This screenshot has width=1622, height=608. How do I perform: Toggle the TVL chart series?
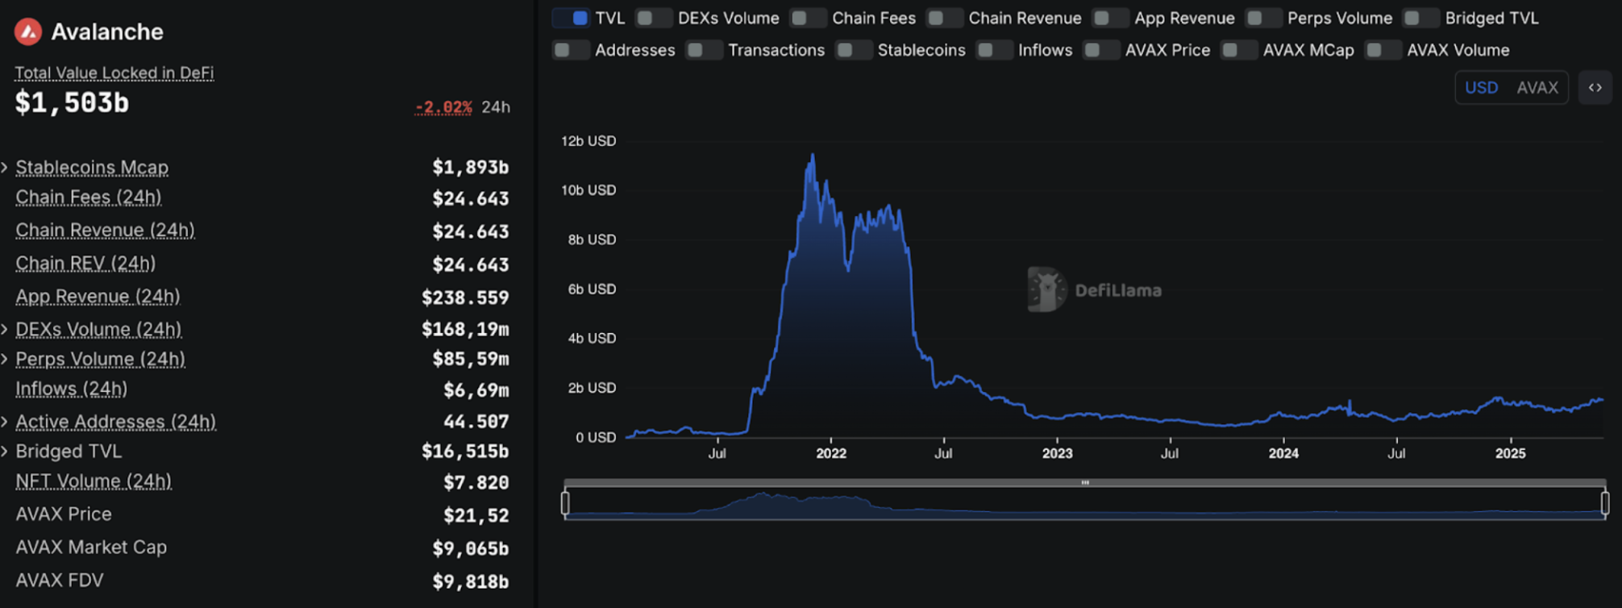571,18
